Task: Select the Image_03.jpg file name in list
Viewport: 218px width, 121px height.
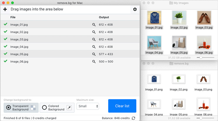Action: tap(19, 40)
